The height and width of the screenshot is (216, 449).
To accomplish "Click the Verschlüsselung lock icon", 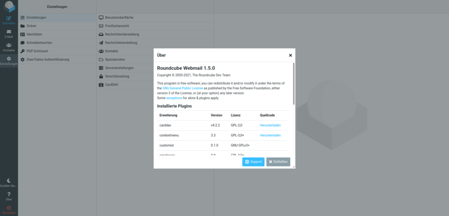I will (x=101, y=76).
